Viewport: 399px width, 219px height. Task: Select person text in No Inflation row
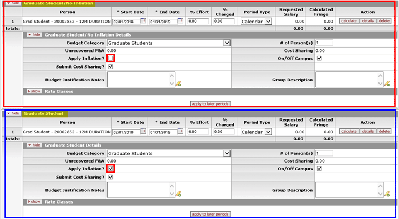pyautogui.click(x=66, y=22)
